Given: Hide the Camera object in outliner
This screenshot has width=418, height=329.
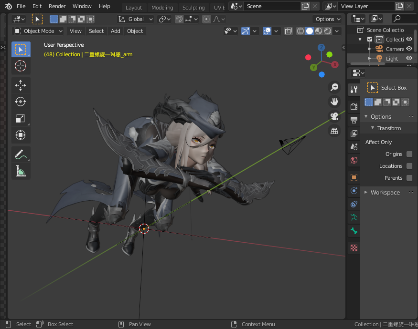Looking at the screenshot, I should pos(409,49).
